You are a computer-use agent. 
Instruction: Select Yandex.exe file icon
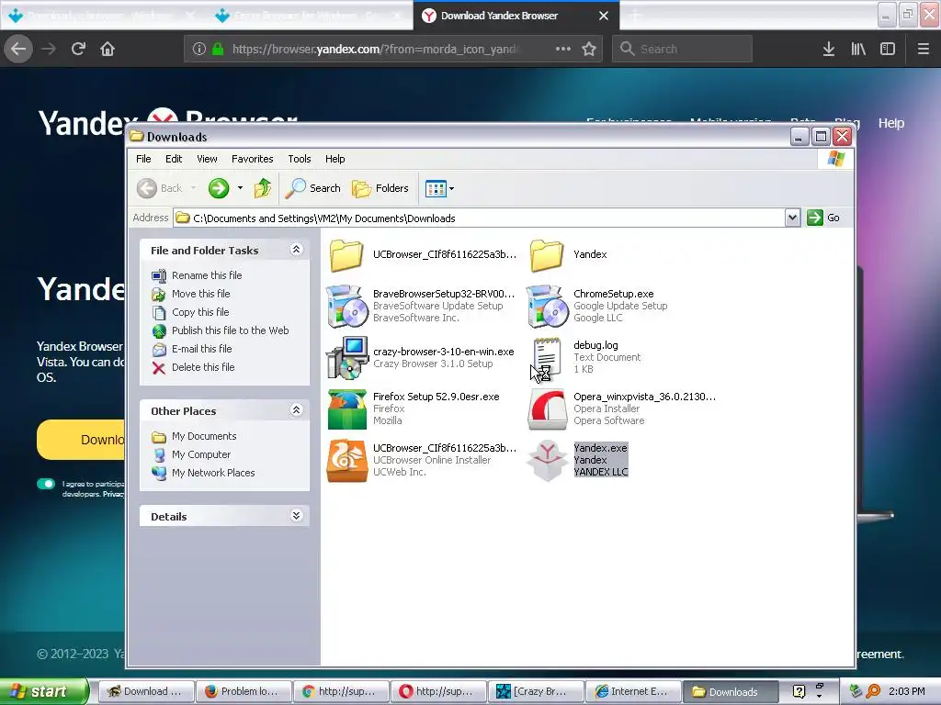[547, 461]
